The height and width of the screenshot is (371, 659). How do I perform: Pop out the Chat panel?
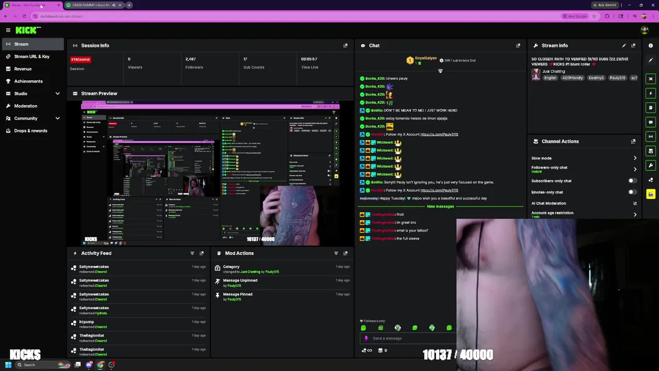[x=518, y=45]
